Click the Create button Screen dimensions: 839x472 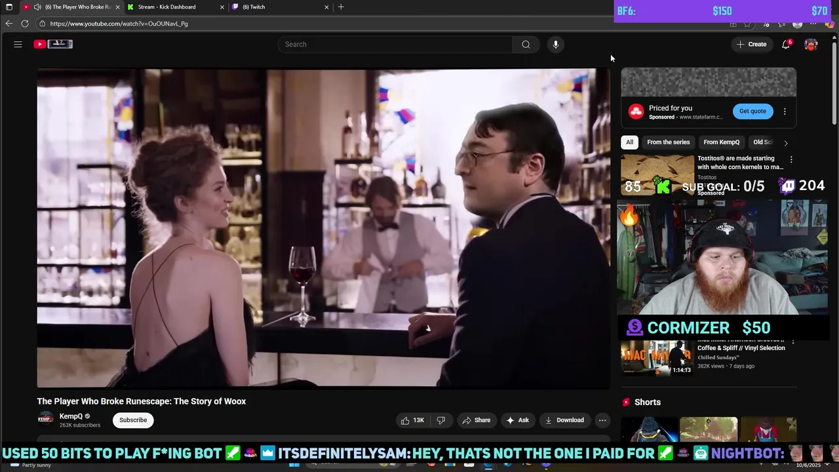(x=751, y=44)
